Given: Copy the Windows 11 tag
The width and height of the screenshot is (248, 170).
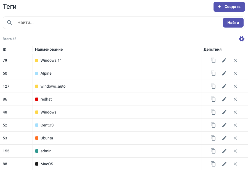Looking at the screenshot, I should click(x=213, y=60).
